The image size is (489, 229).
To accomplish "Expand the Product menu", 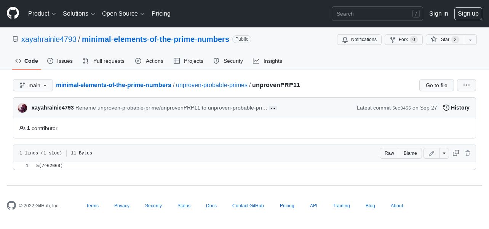I will [x=42, y=14].
